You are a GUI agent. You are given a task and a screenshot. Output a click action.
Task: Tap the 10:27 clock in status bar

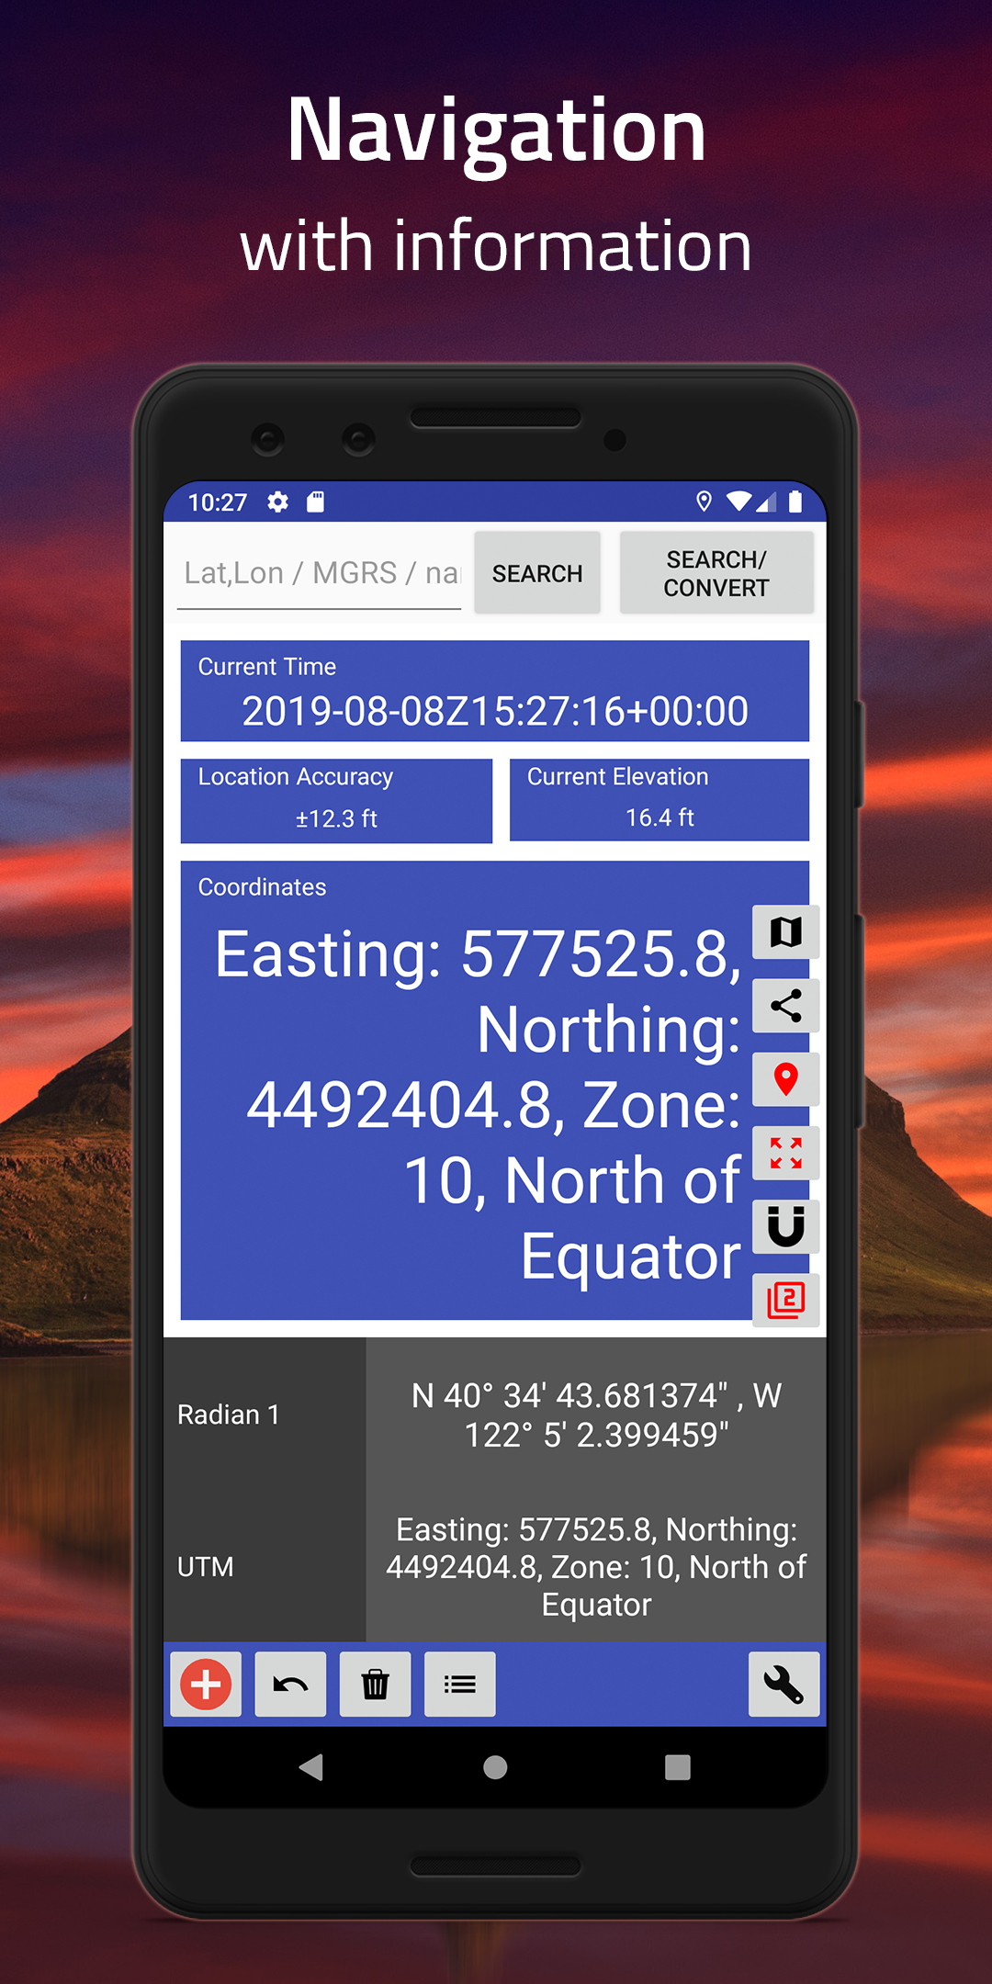[x=218, y=502]
